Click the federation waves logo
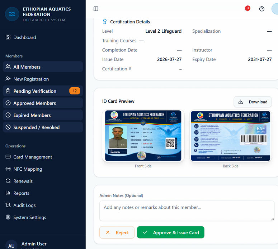Image resolution: width=278 pixels, height=249 pixels. (x=12, y=14)
